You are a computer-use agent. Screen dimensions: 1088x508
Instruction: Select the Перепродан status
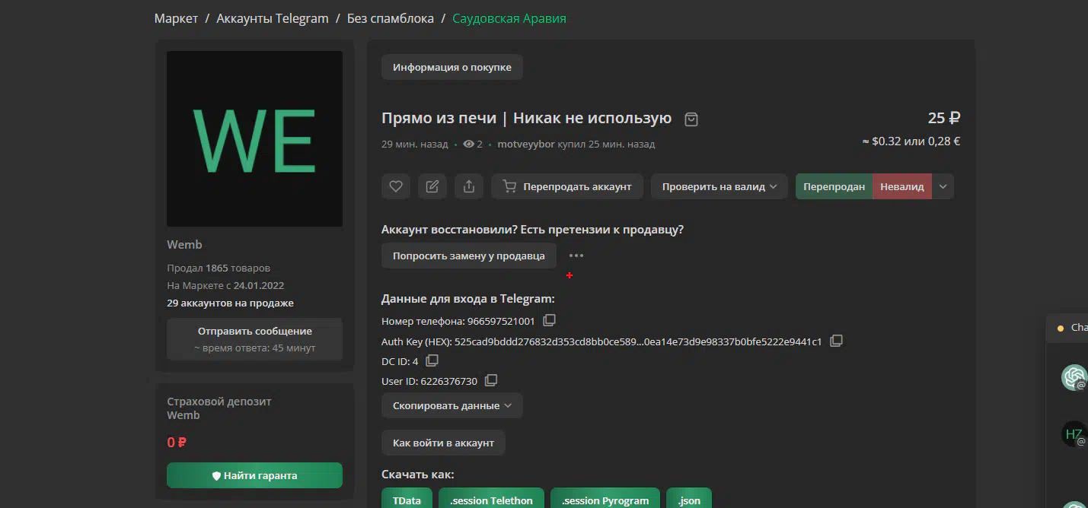(834, 186)
